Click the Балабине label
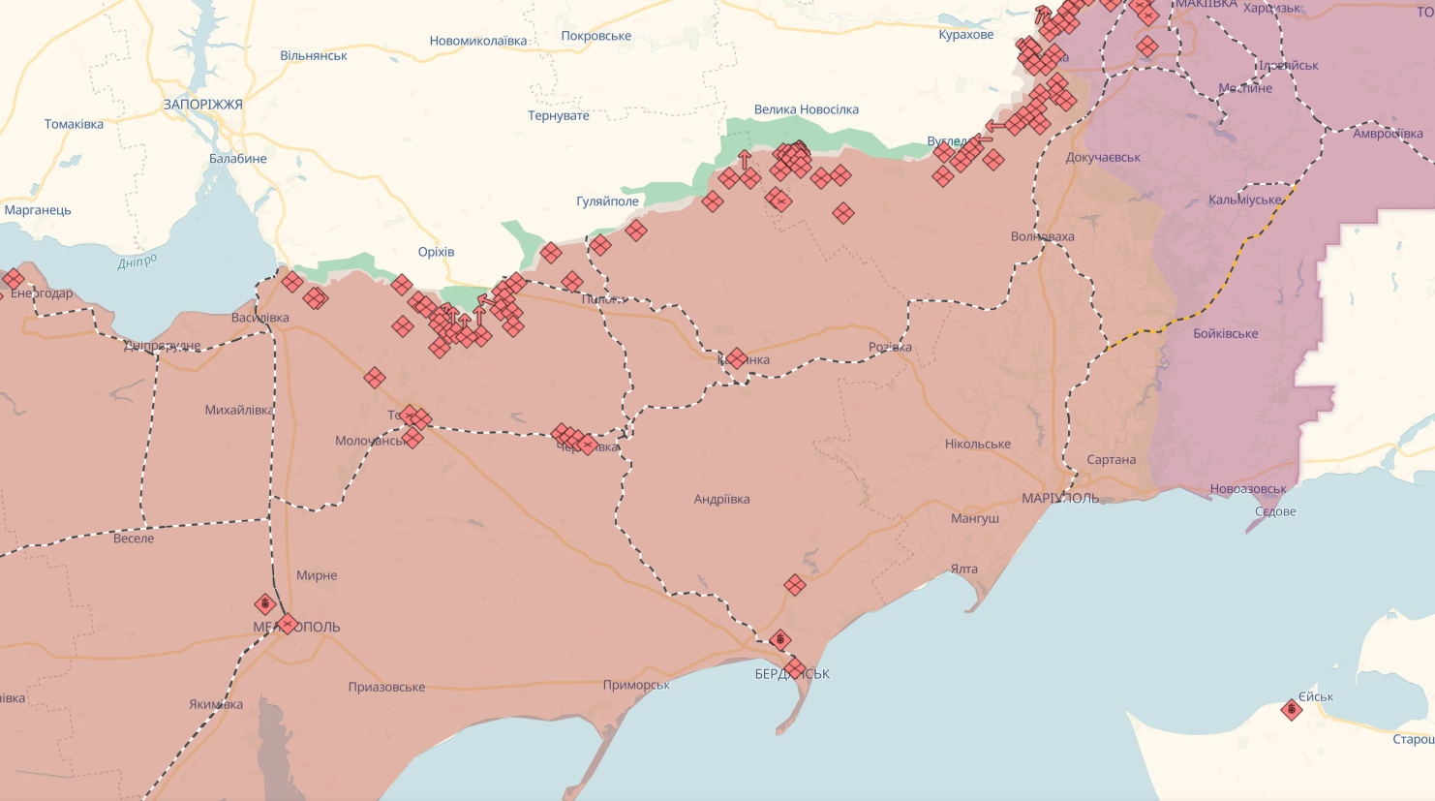 (x=238, y=159)
